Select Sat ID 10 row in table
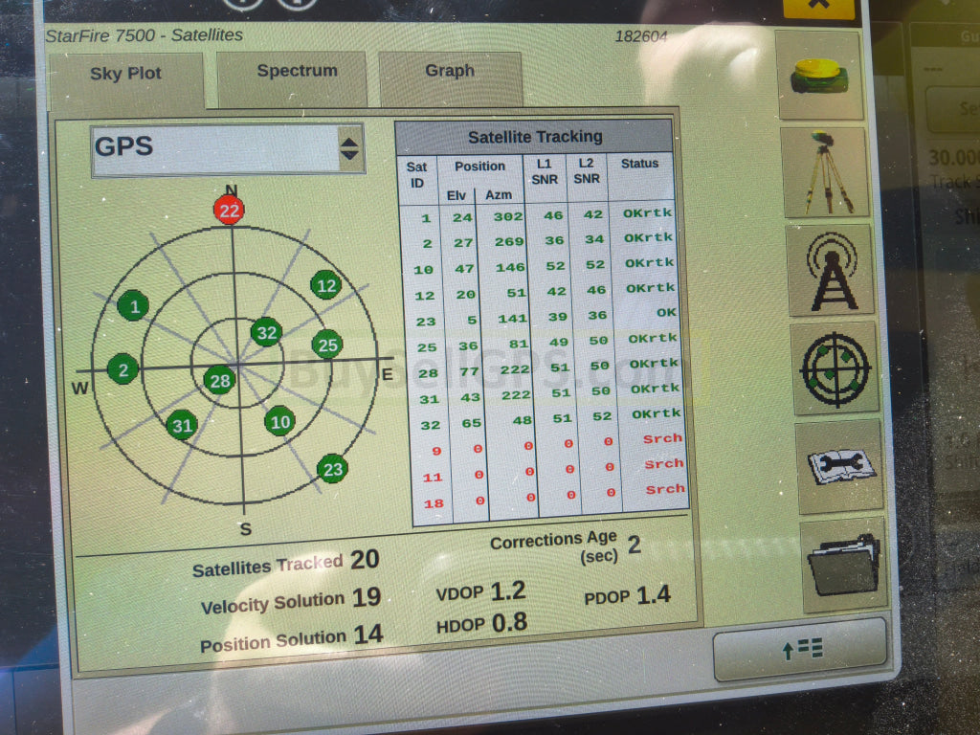Screen dimensions: 980x735 coord(423,269)
